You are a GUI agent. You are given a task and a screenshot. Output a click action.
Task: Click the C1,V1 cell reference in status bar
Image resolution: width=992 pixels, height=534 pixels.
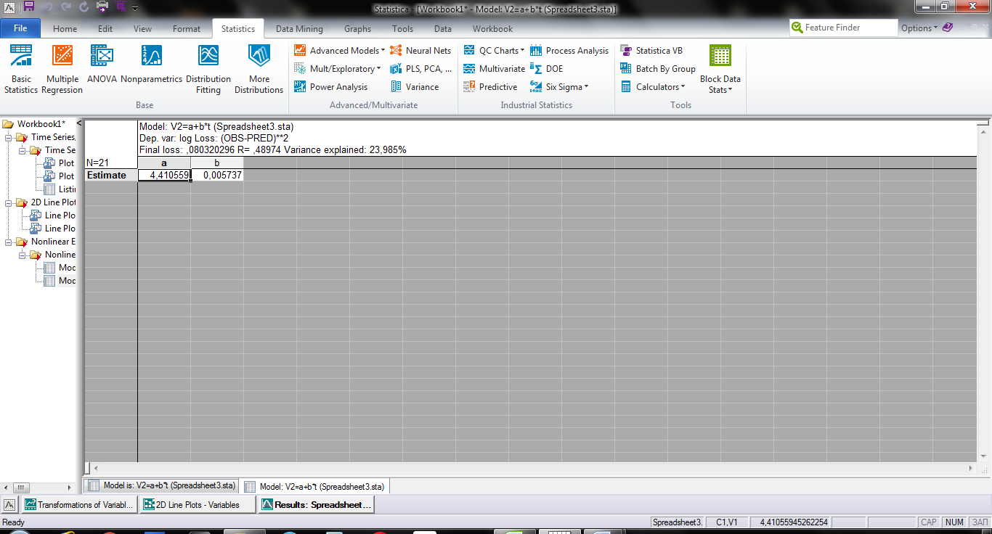pos(727,522)
